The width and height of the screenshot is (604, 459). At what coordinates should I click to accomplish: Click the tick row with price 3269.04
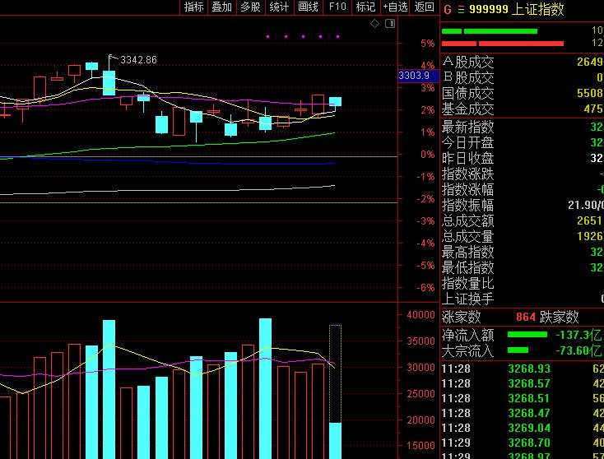point(523,428)
